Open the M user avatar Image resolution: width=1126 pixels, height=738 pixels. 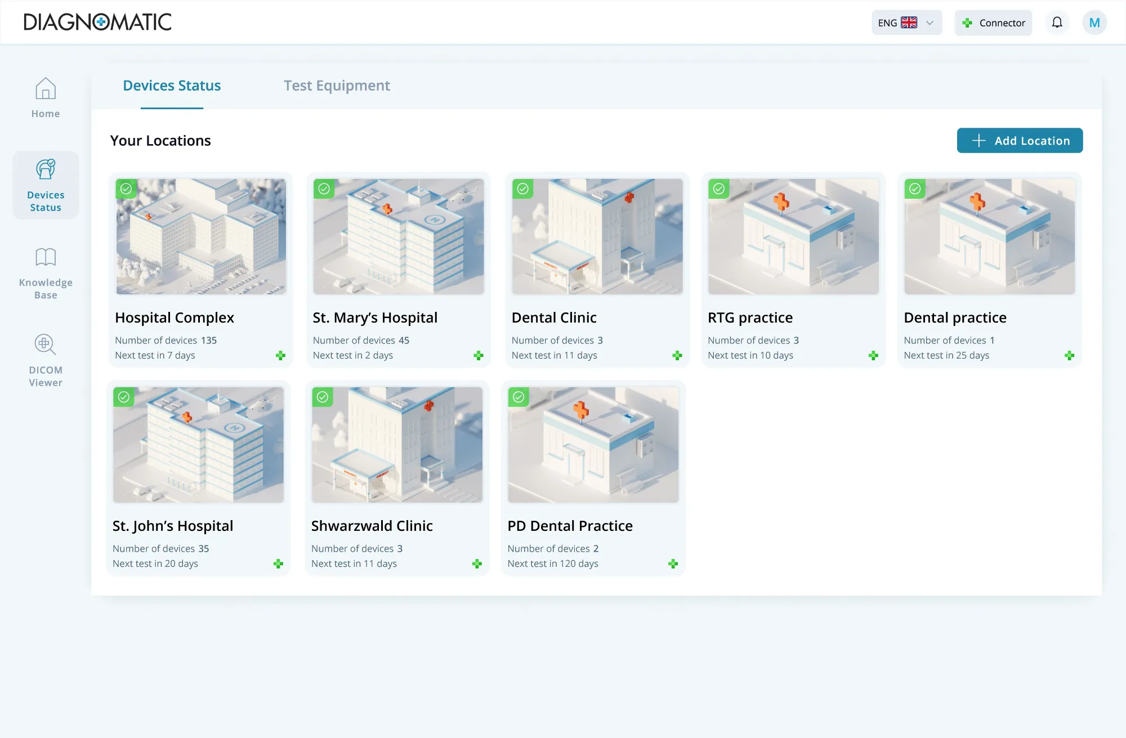(1094, 23)
